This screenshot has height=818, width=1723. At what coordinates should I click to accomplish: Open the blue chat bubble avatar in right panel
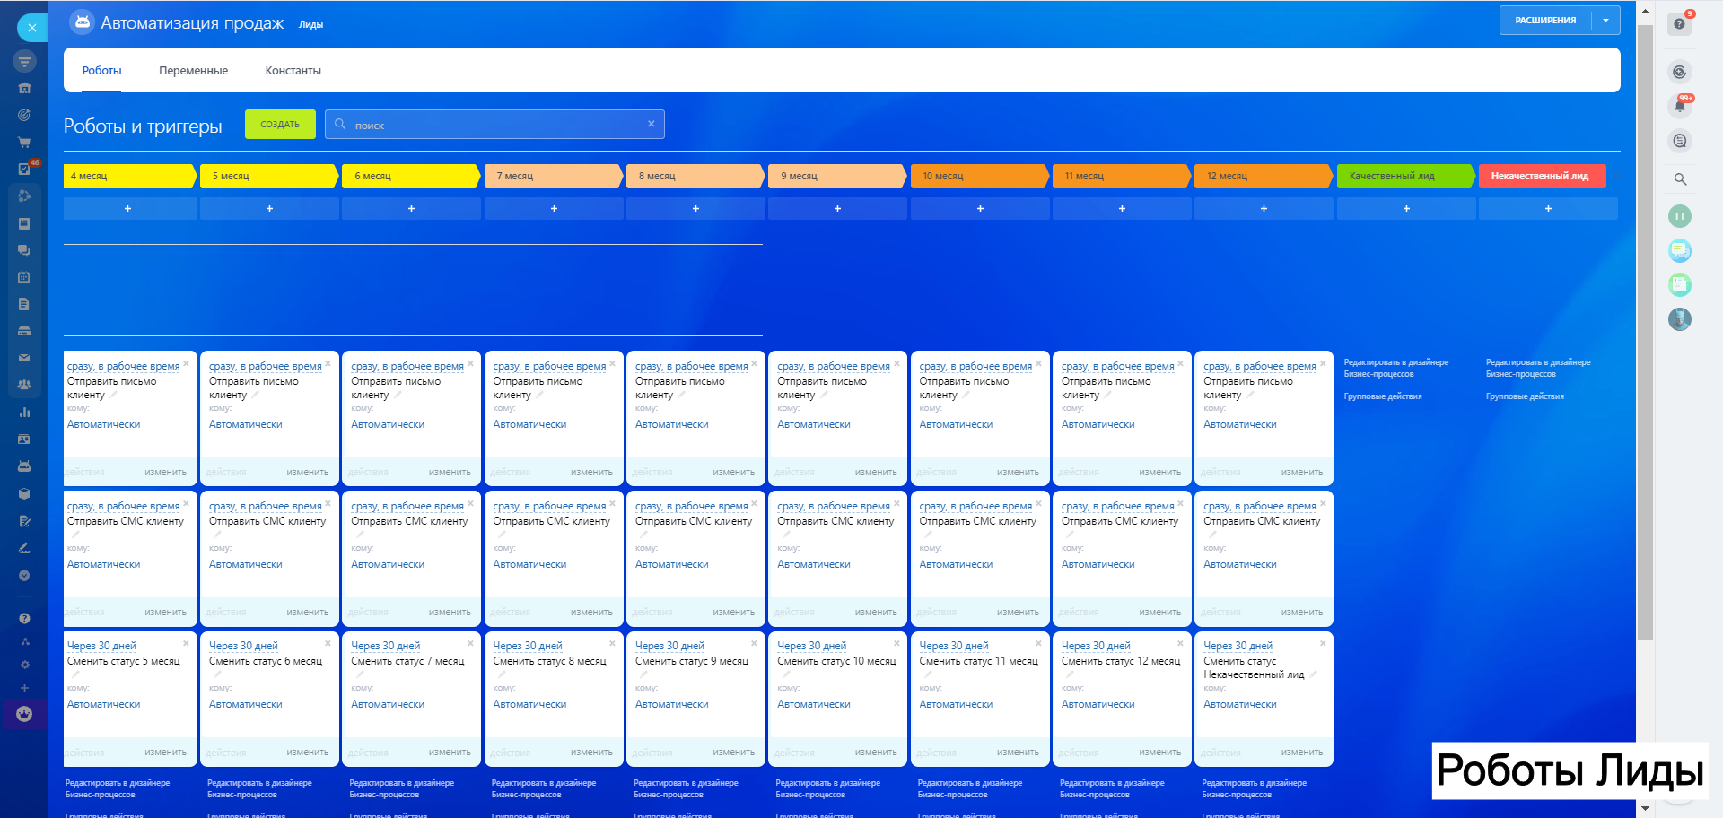pos(1680,251)
